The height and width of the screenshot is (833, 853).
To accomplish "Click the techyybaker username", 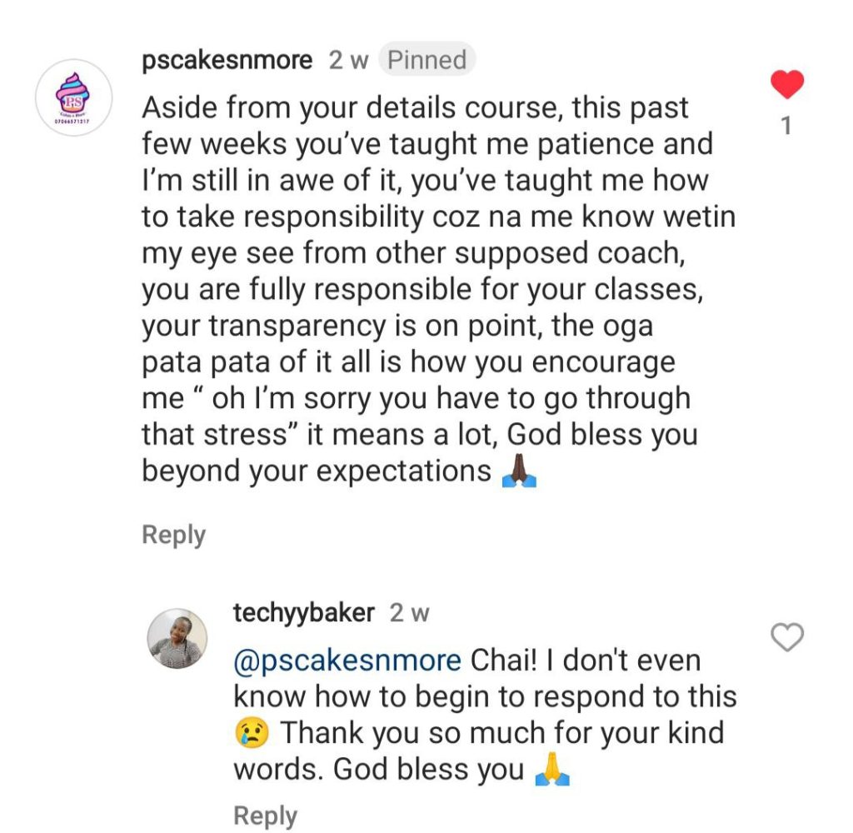I will [304, 613].
